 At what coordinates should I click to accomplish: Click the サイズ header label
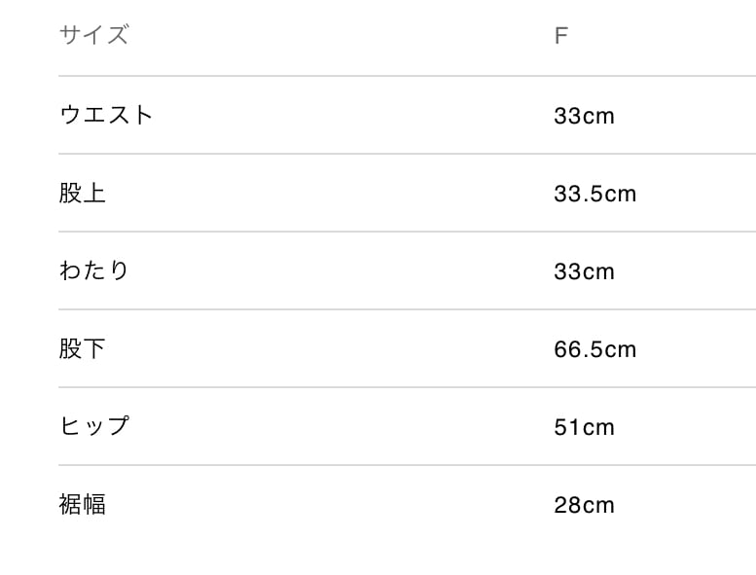[93, 36]
